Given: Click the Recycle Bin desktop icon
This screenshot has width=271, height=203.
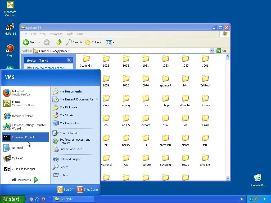Looking at the screenshot, I should coord(258,180).
